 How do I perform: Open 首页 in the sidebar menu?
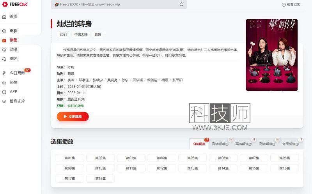(x=14, y=16)
